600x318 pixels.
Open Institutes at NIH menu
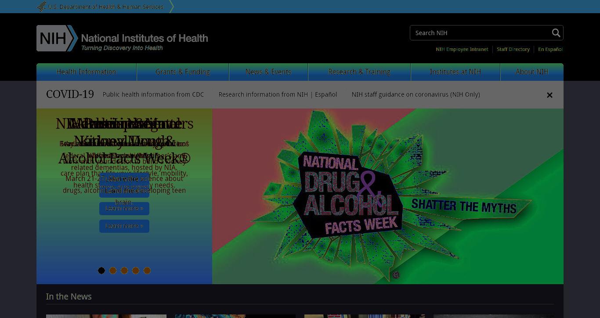point(455,72)
